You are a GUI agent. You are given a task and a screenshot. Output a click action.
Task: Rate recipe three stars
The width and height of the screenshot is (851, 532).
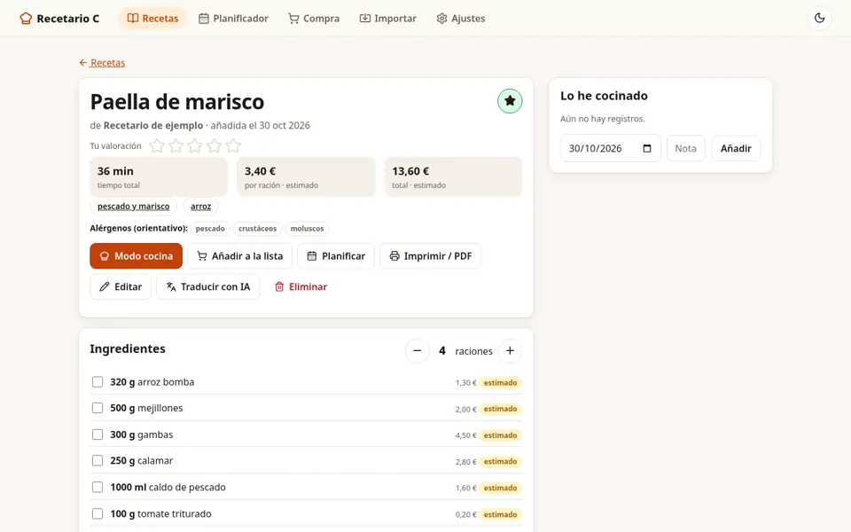point(195,145)
